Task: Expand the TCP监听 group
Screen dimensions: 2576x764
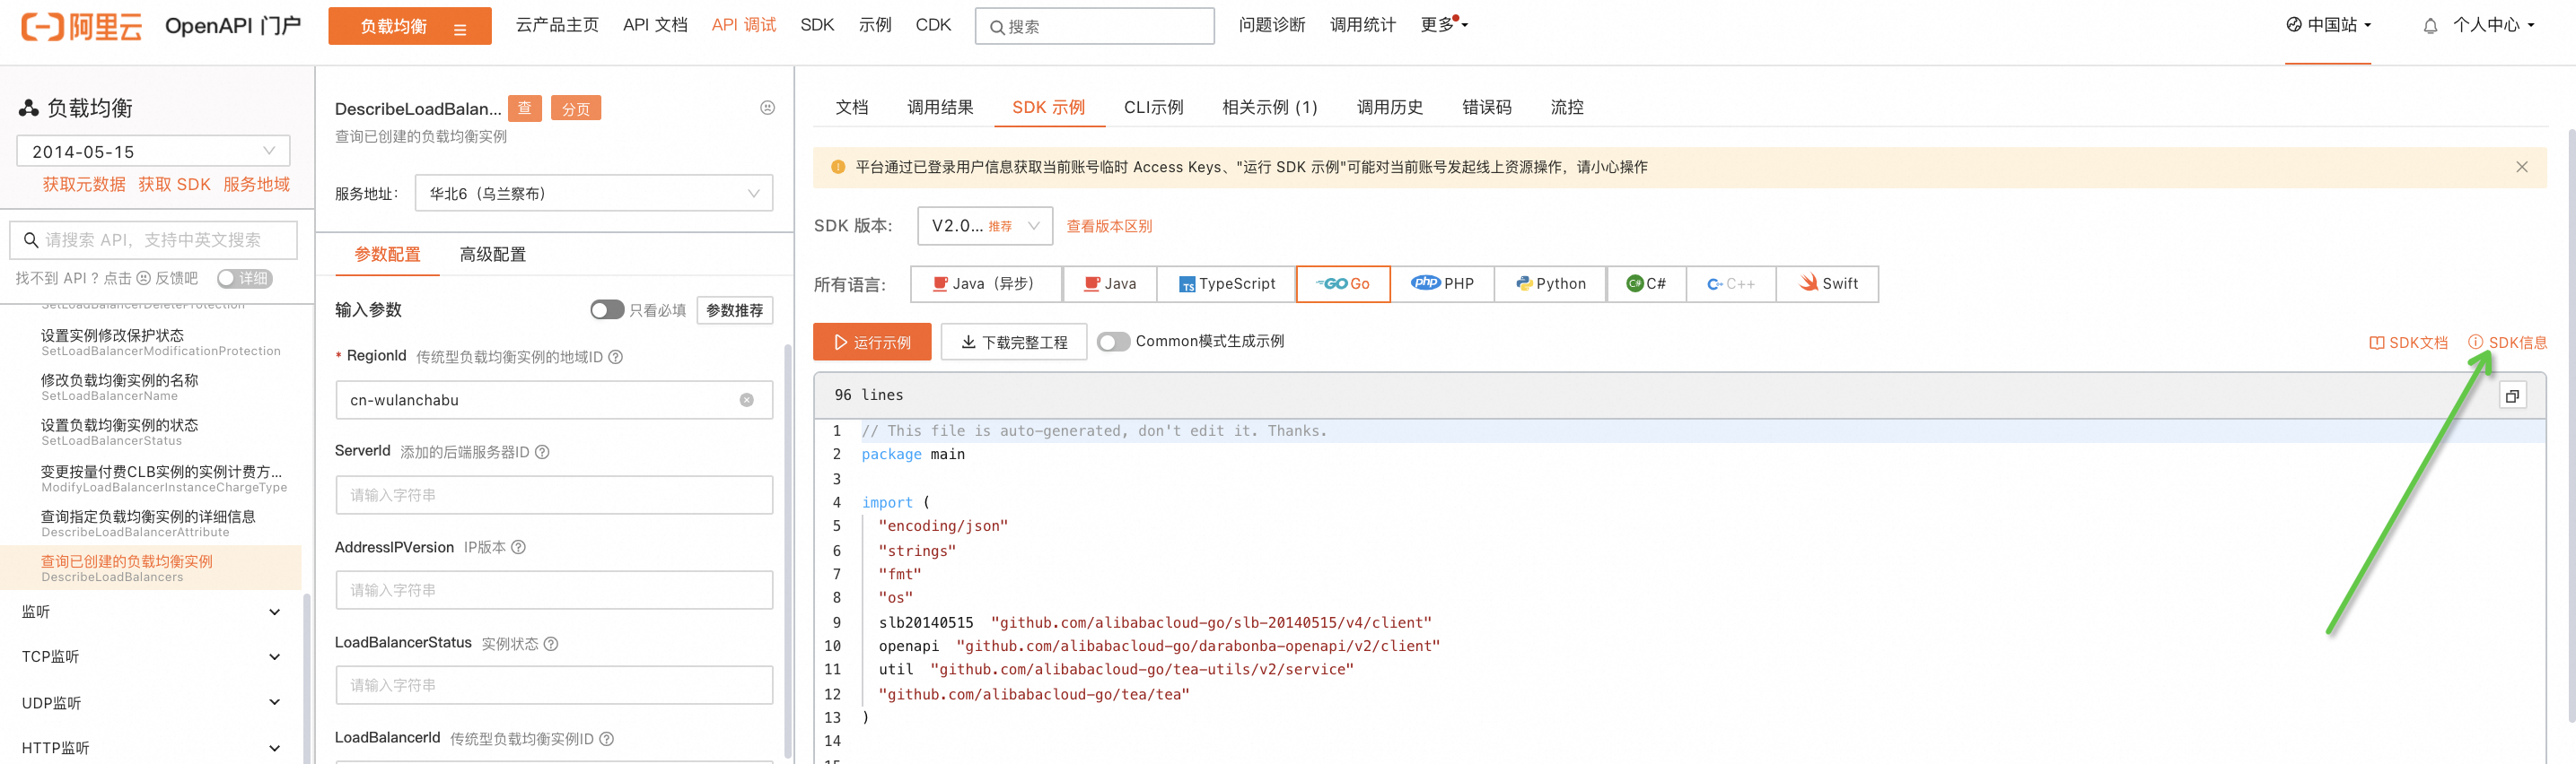Action: [x=151, y=657]
